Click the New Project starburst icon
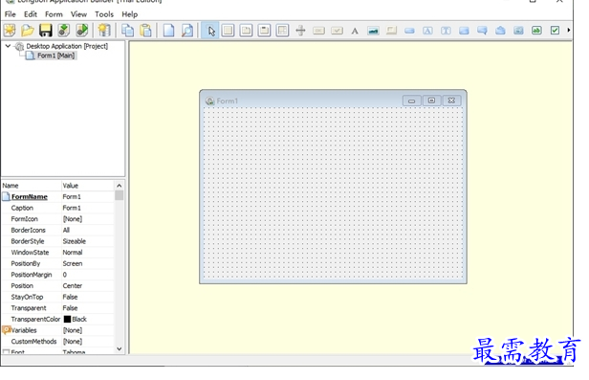This screenshot has width=589, height=380. 10,30
